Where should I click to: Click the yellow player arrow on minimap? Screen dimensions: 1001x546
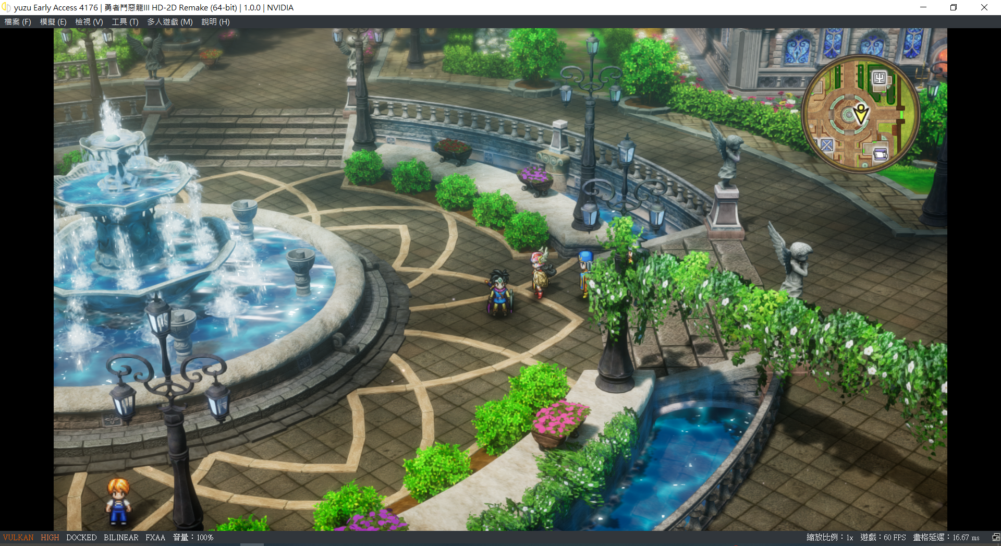point(861,113)
